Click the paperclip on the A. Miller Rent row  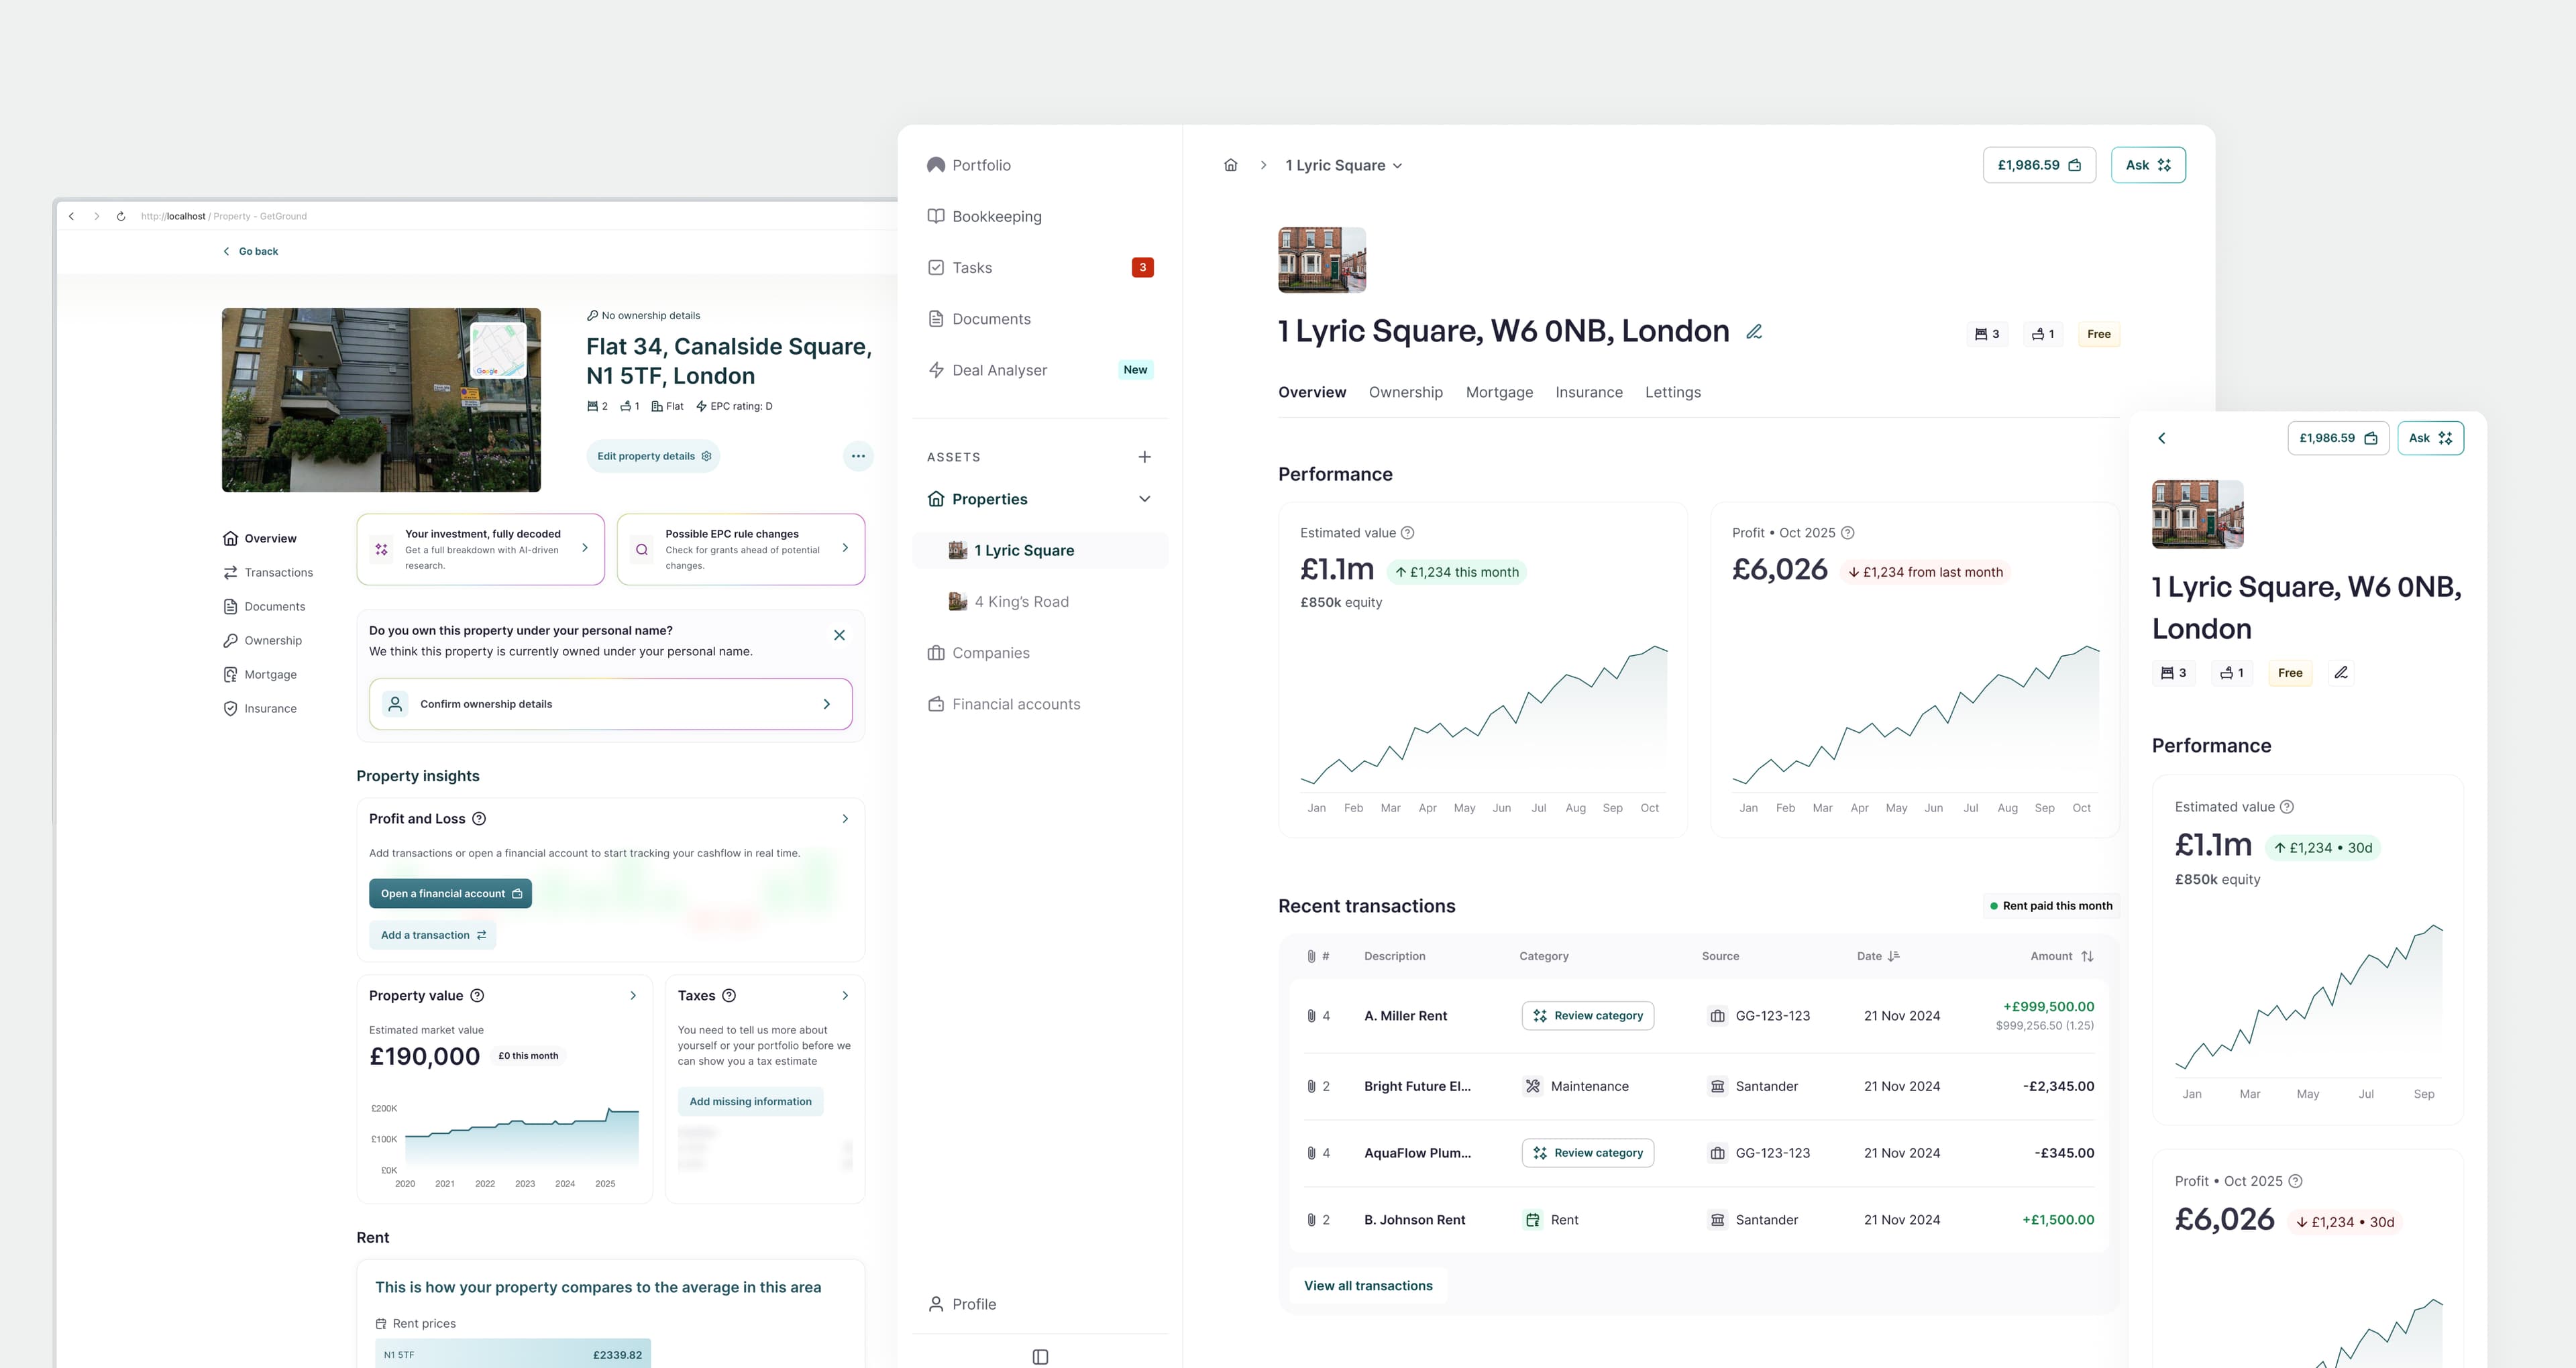(x=1312, y=1015)
